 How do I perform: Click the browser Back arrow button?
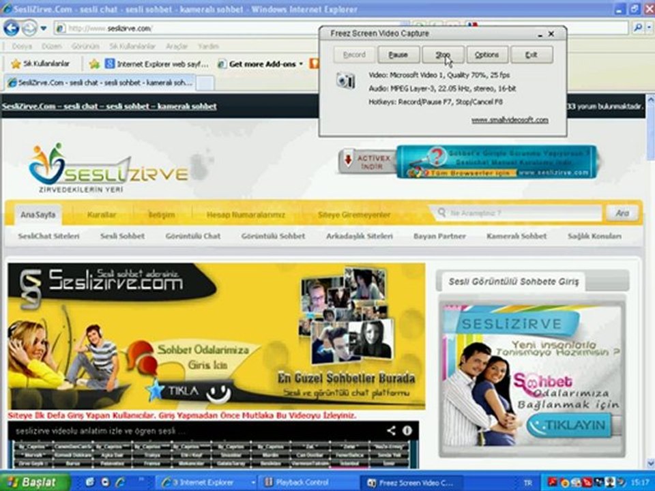12,29
